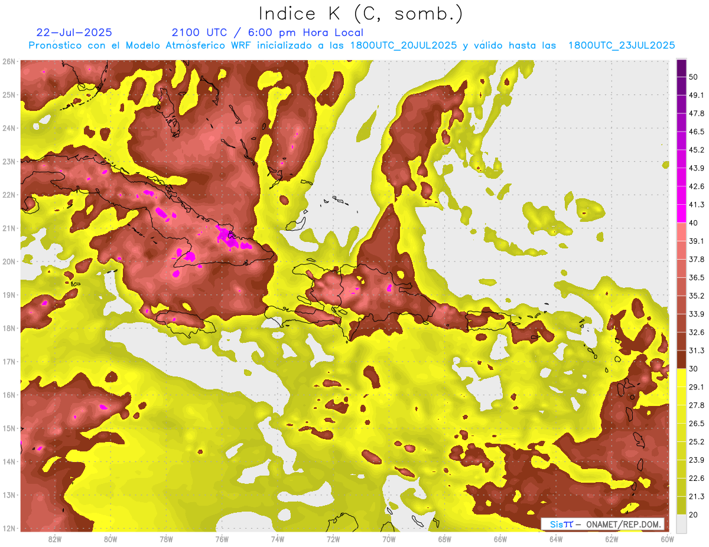Click the colorbar label '49.1'

tap(697, 95)
